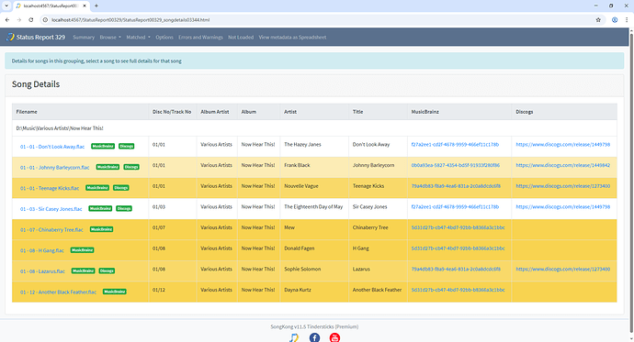Click the SongKong logo in the navbar
Image resolution: width=634 pixels, height=342 pixels.
tap(10, 37)
